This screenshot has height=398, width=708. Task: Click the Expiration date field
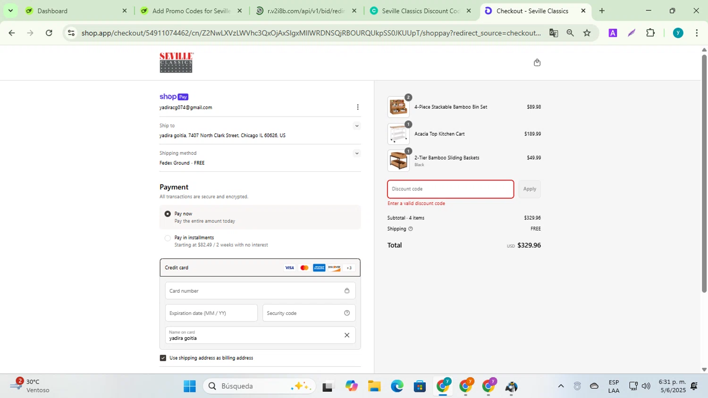(x=211, y=313)
